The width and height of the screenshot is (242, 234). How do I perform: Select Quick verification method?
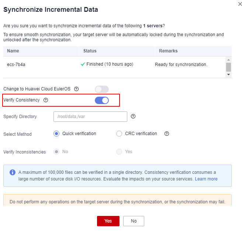(56, 134)
